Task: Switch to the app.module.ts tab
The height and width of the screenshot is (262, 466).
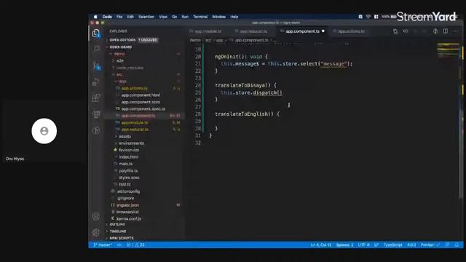Action: coord(208,31)
